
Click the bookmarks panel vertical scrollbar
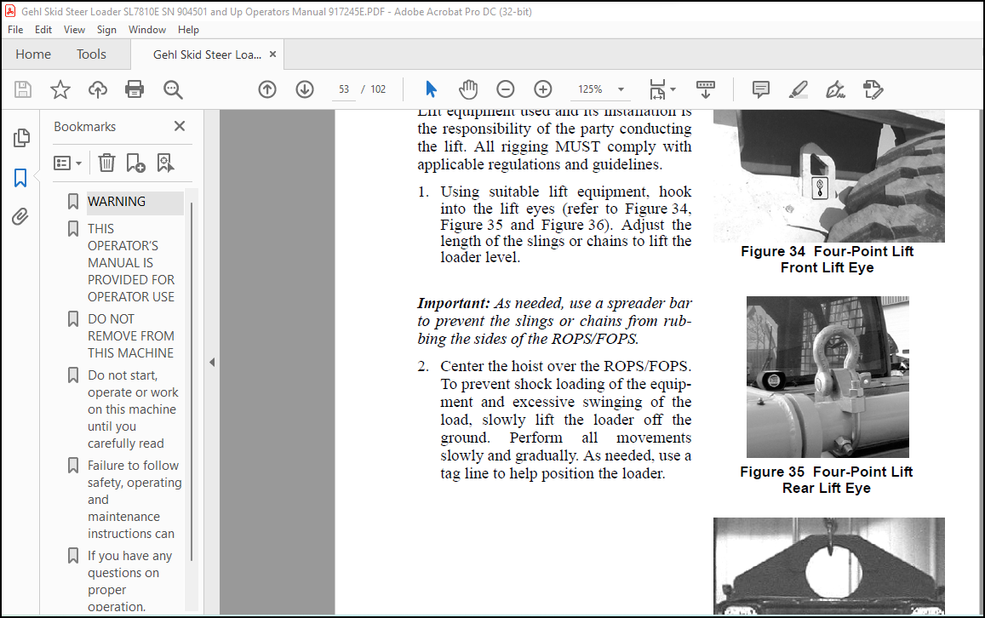(x=192, y=381)
